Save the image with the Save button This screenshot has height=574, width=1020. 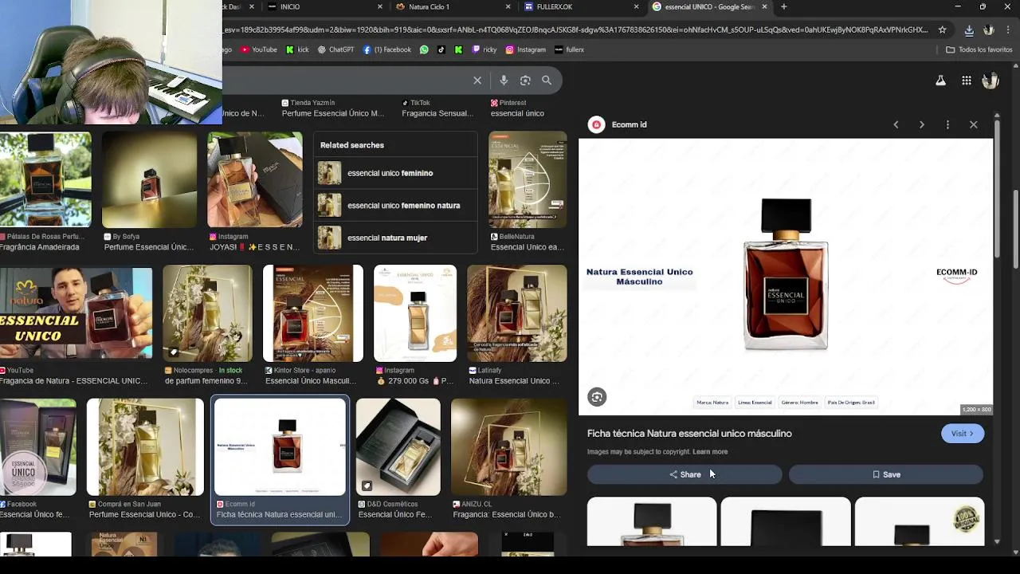coord(886,474)
